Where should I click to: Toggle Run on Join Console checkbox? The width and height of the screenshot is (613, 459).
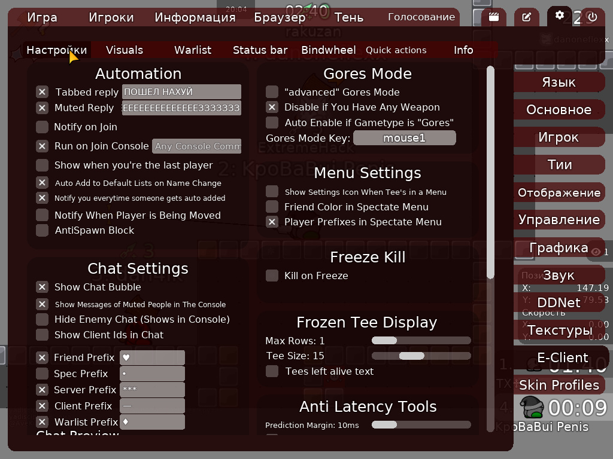click(x=43, y=146)
